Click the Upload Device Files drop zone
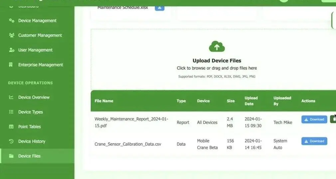The width and height of the screenshot is (336, 179). 214,60
